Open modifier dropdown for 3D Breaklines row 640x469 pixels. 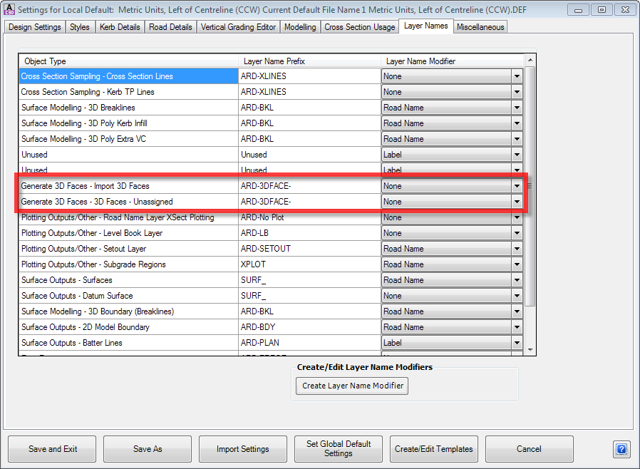517,108
